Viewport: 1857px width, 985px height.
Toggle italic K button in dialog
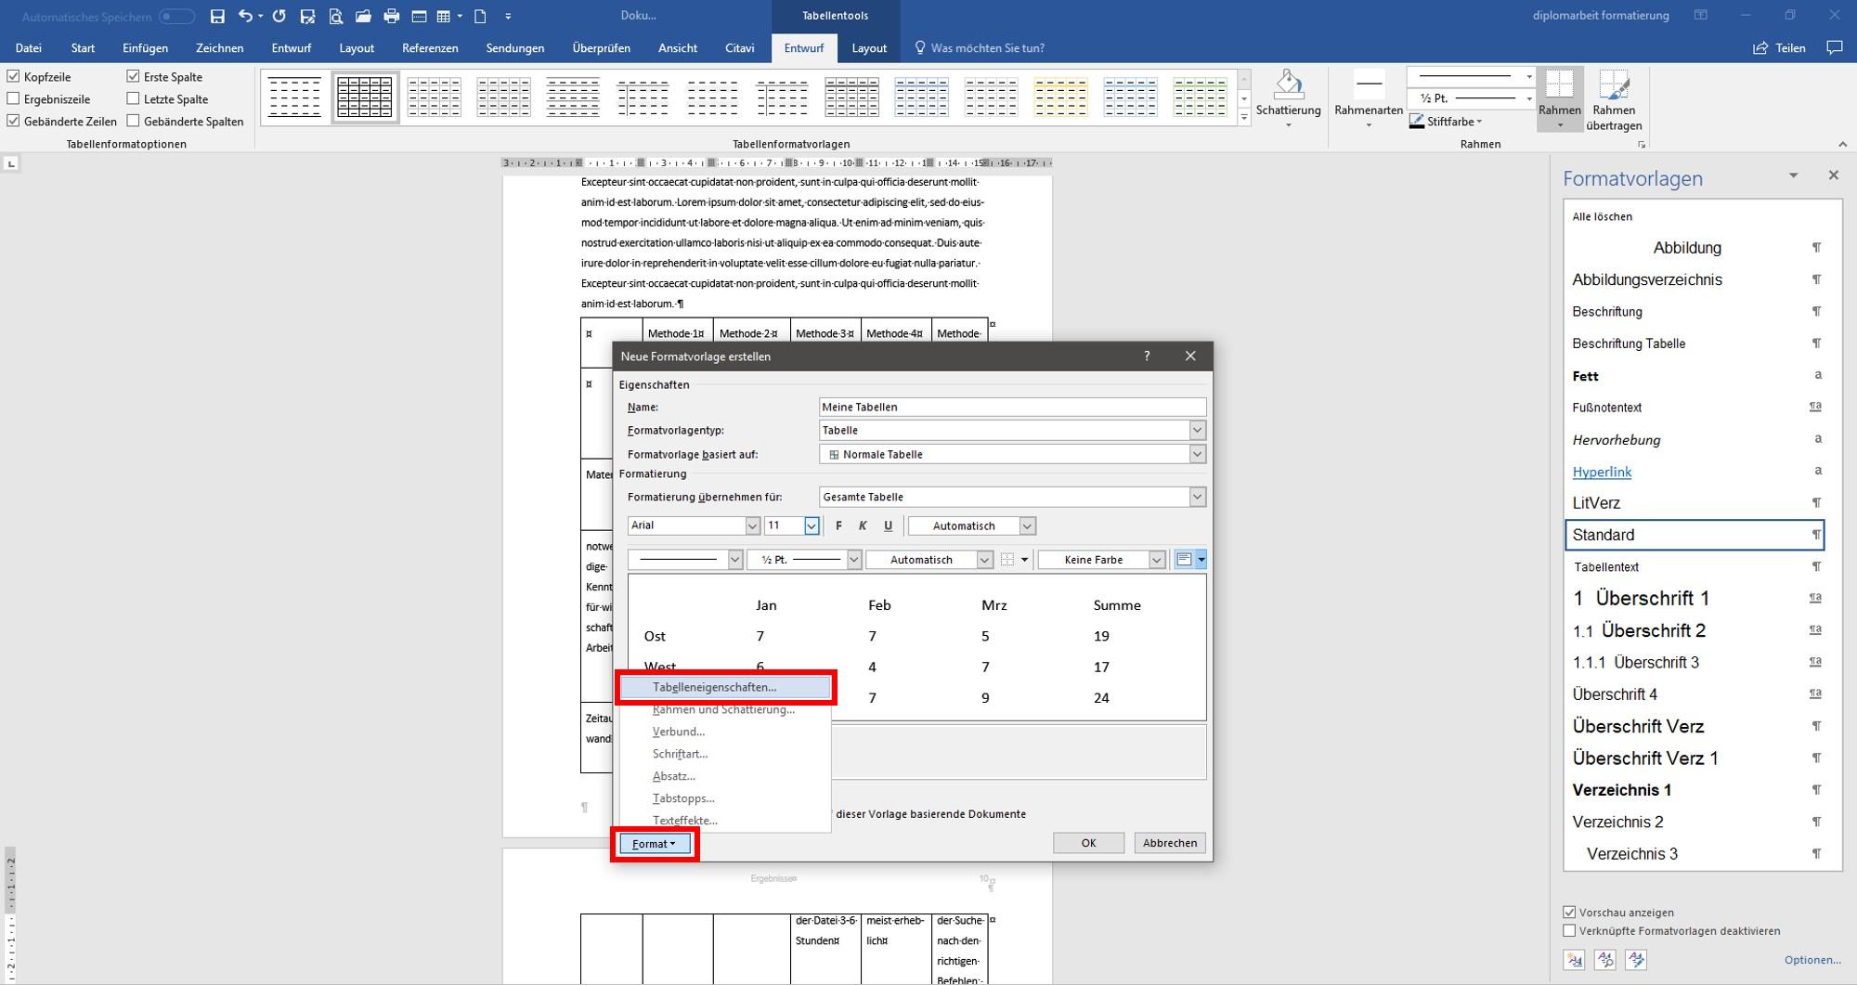click(x=863, y=525)
